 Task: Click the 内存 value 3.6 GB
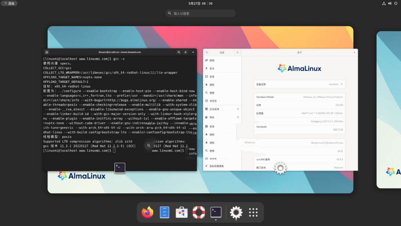[x=339, y=105]
